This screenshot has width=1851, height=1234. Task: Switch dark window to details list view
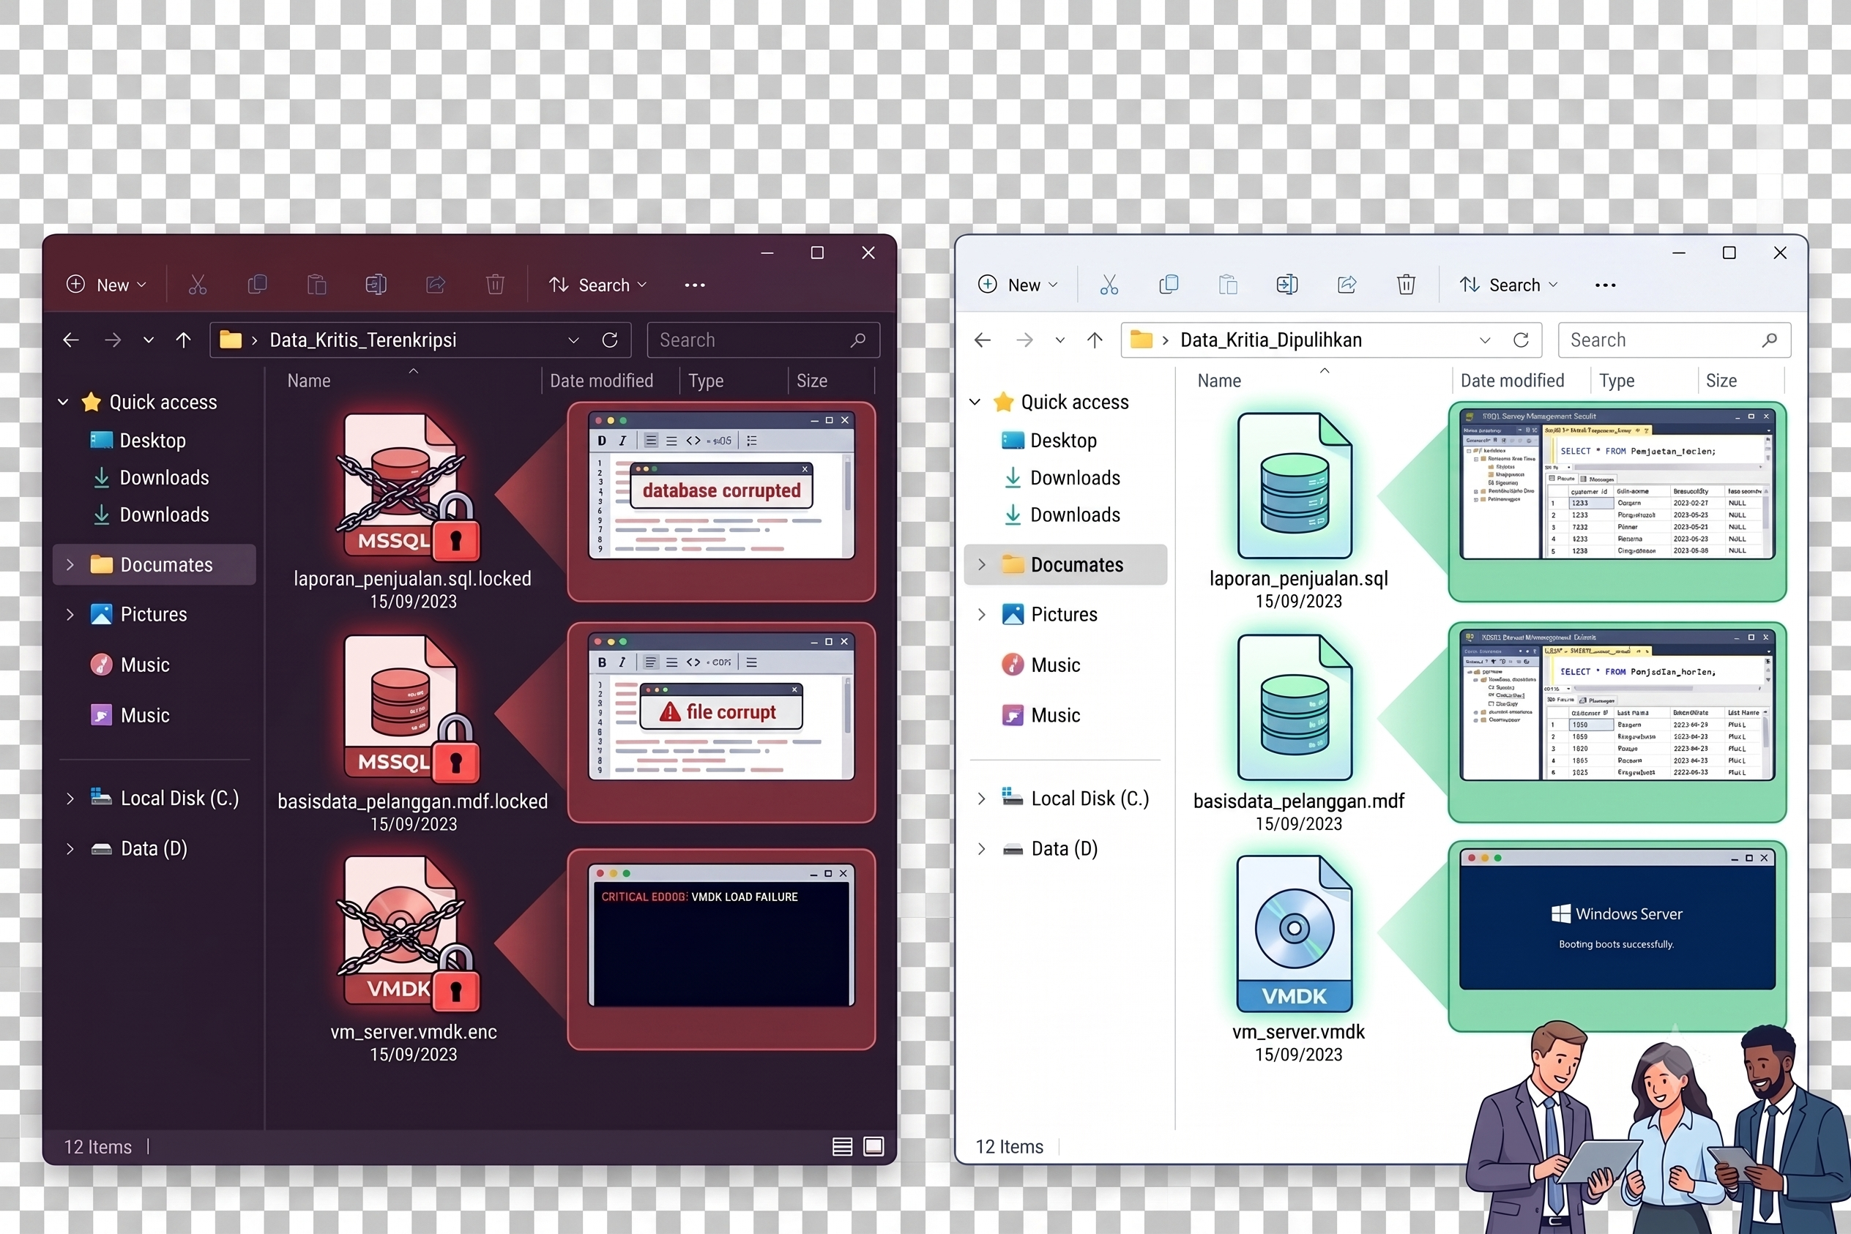(x=843, y=1147)
